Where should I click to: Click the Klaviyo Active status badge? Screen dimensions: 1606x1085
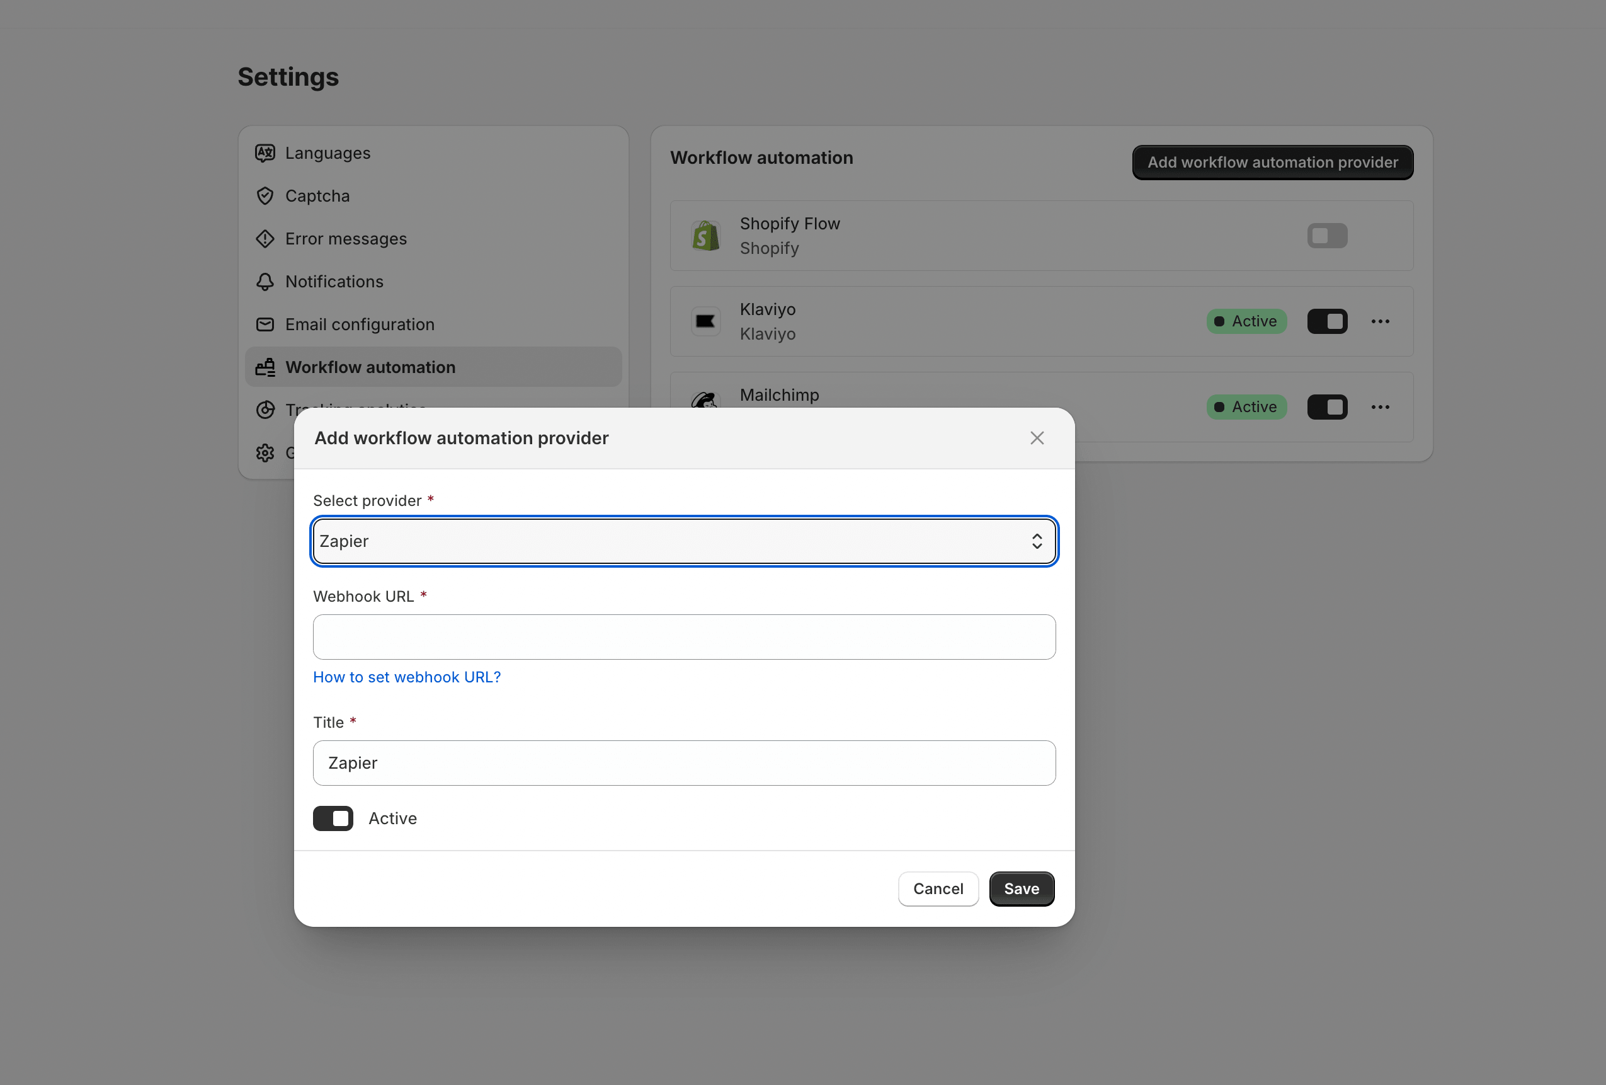(x=1246, y=321)
